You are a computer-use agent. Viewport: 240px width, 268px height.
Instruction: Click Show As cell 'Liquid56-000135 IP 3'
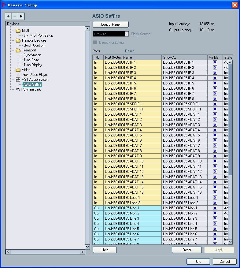[x=184, y=73]
